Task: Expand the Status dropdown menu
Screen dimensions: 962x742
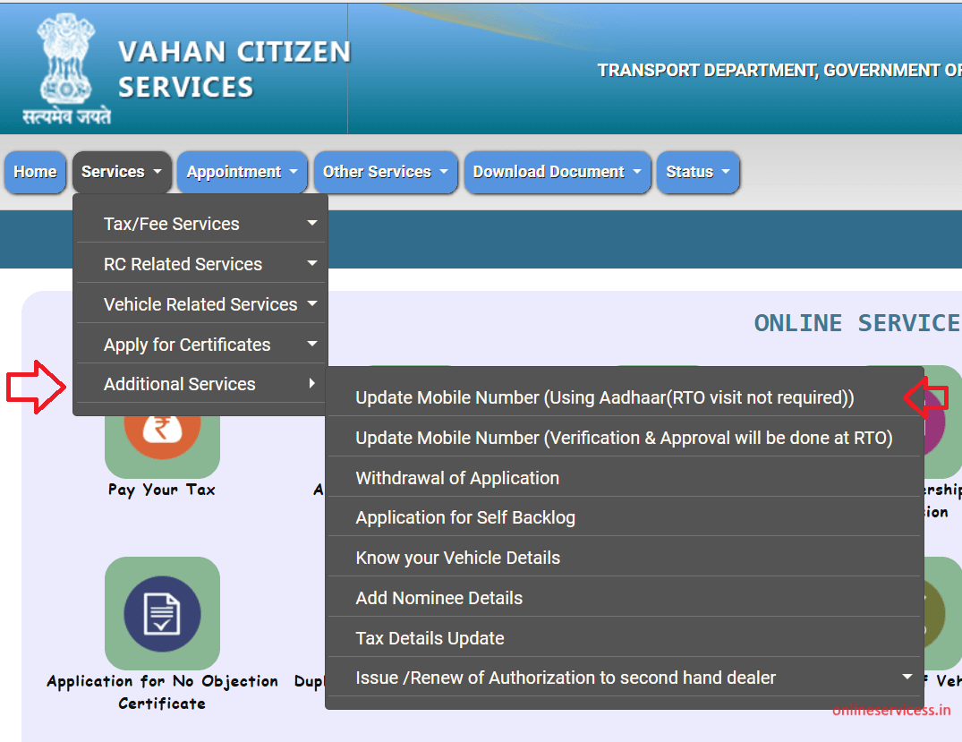Action: click(698, 172)
